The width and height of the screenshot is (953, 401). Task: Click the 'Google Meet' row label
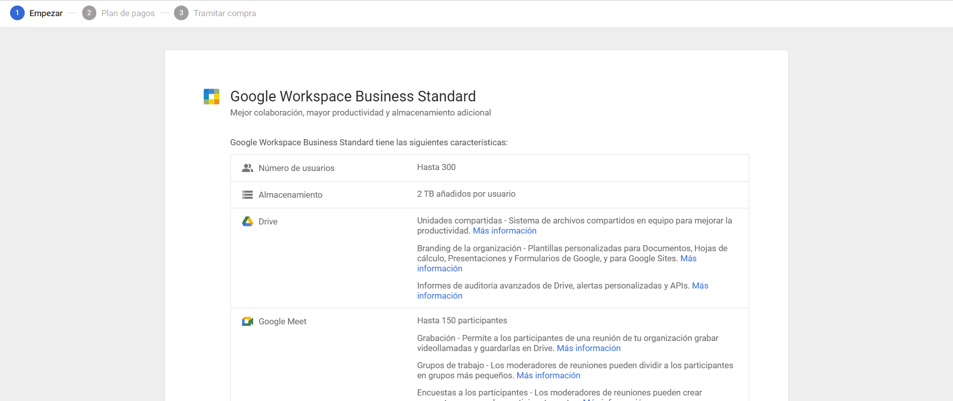(282, 321)
